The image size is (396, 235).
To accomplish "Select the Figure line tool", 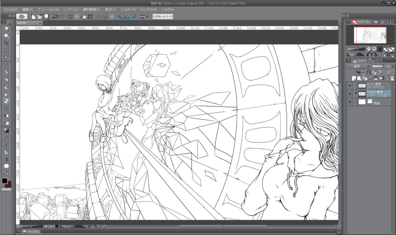I will pos(6,138).
